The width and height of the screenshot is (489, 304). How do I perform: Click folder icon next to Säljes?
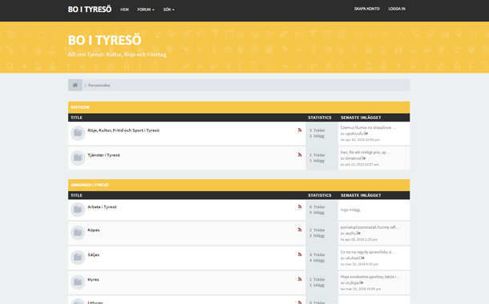click(78, 258)
